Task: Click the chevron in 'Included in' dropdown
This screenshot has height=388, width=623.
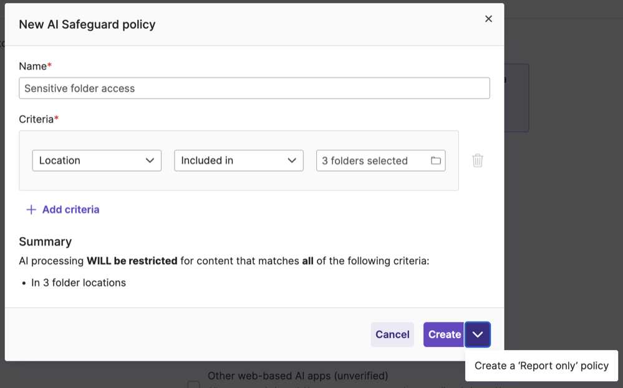Action: tap(292, 161)
